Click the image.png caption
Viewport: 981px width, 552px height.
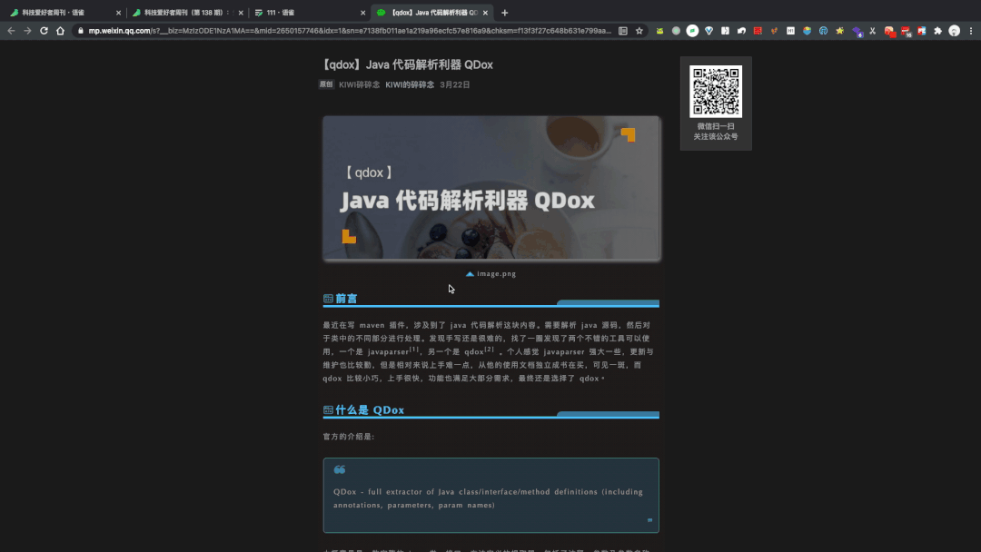coord(496,274)
